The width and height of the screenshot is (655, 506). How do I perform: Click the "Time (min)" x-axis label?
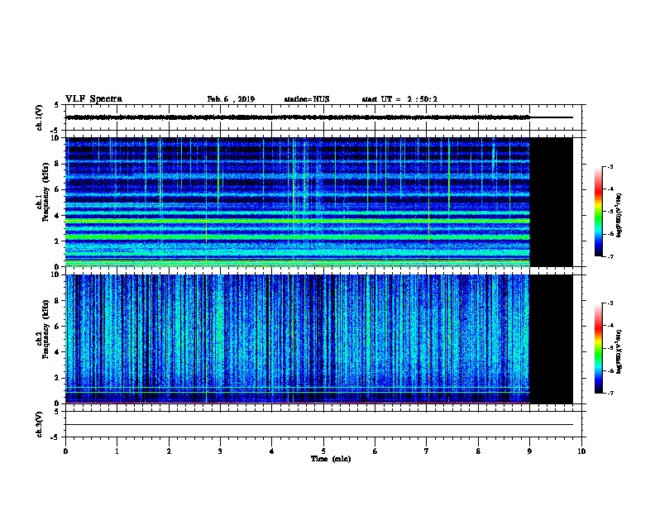[331, 459]
